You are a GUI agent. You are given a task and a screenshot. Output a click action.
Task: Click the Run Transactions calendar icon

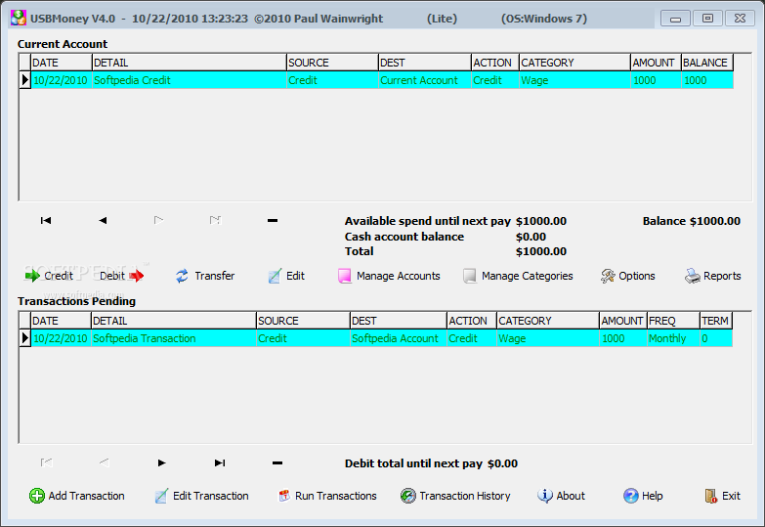[284, 496]
